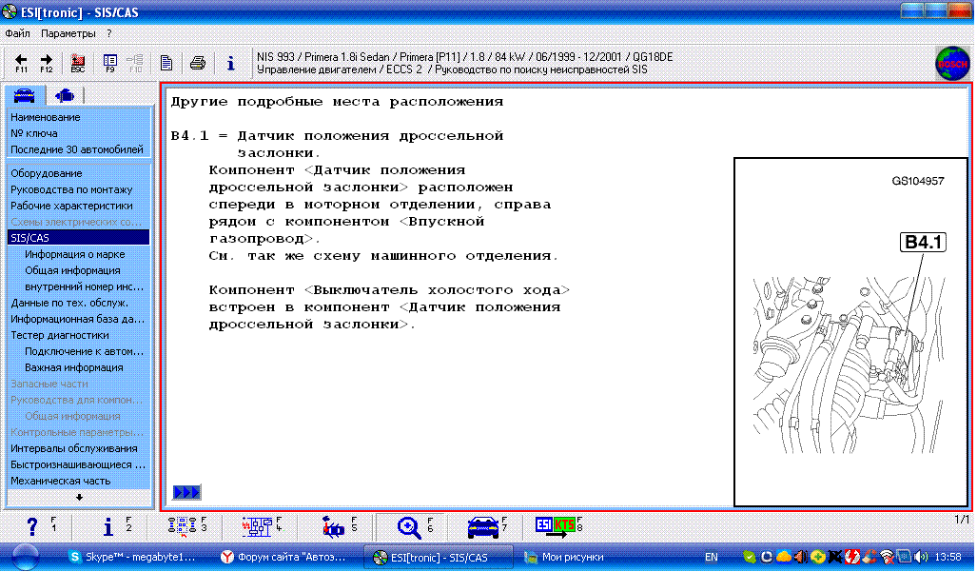Open the Параметры menu
Viewport: 977px width, 572px height.
coord(68,33)
